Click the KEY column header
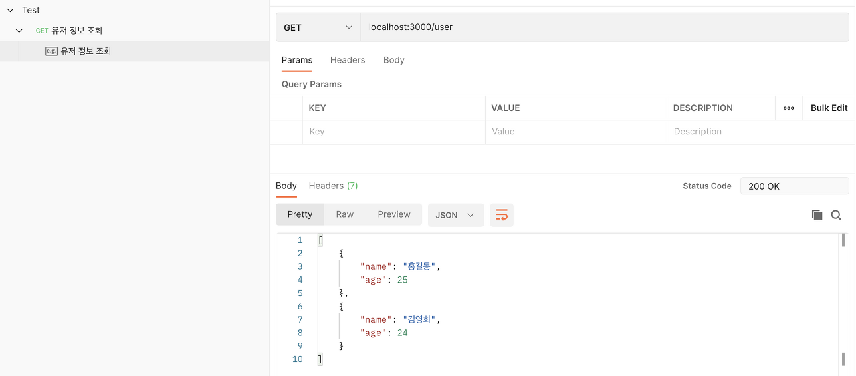Viewport: 856px width, 376px height. [x=317, y=108]
